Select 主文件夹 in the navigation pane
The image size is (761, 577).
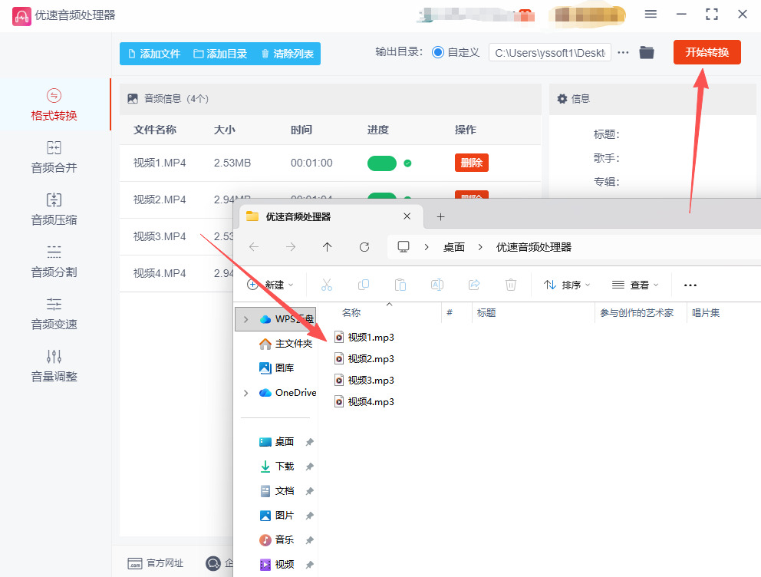[x=286, y=344]
